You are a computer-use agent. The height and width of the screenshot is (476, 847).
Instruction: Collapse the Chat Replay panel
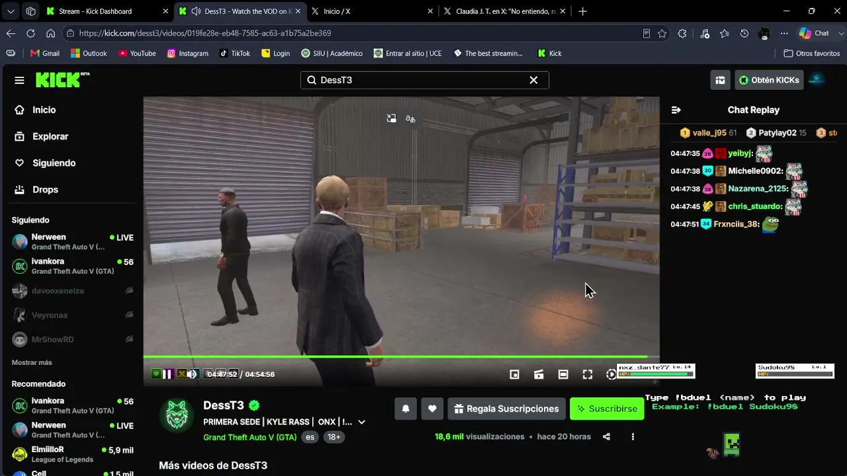(x=676, y=110)
